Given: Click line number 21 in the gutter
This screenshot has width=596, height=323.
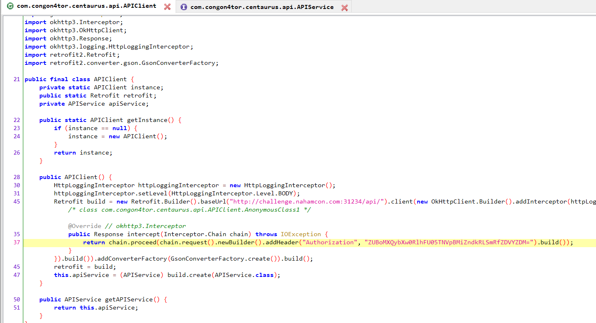Looking at the screenshot, I should click(16, 79).
